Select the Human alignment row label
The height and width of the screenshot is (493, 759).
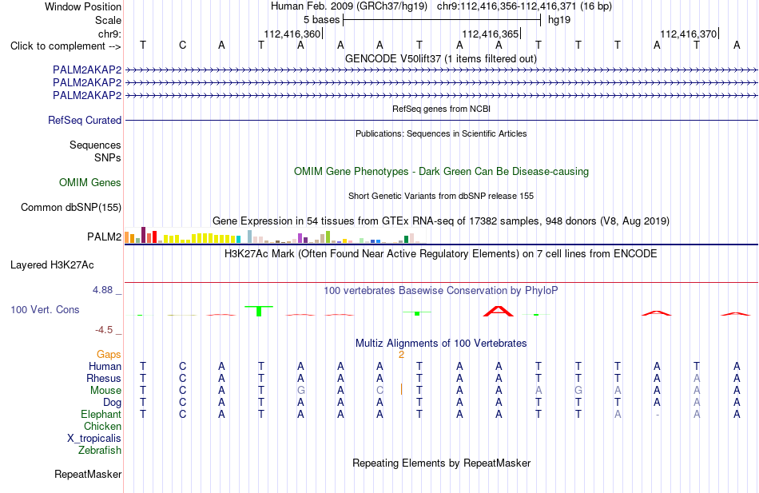tap(105, 366)
